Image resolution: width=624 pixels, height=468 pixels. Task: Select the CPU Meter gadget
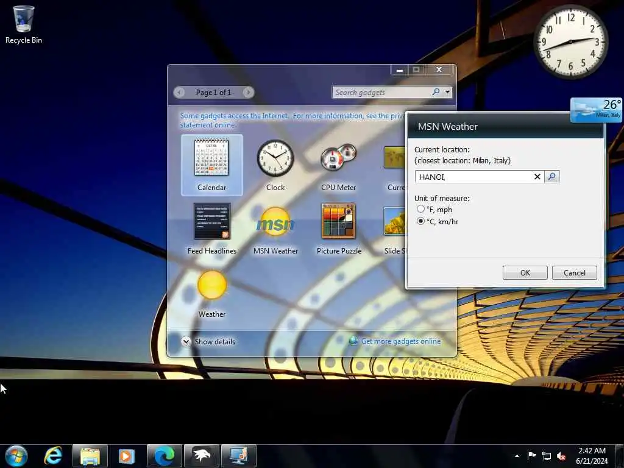pos(339,165)
